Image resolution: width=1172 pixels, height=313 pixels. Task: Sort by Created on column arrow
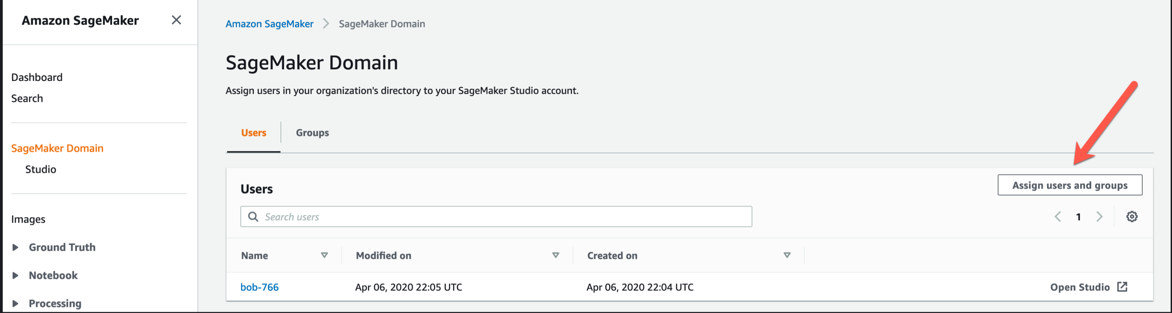pyautogui.click(x=787, y=255)
